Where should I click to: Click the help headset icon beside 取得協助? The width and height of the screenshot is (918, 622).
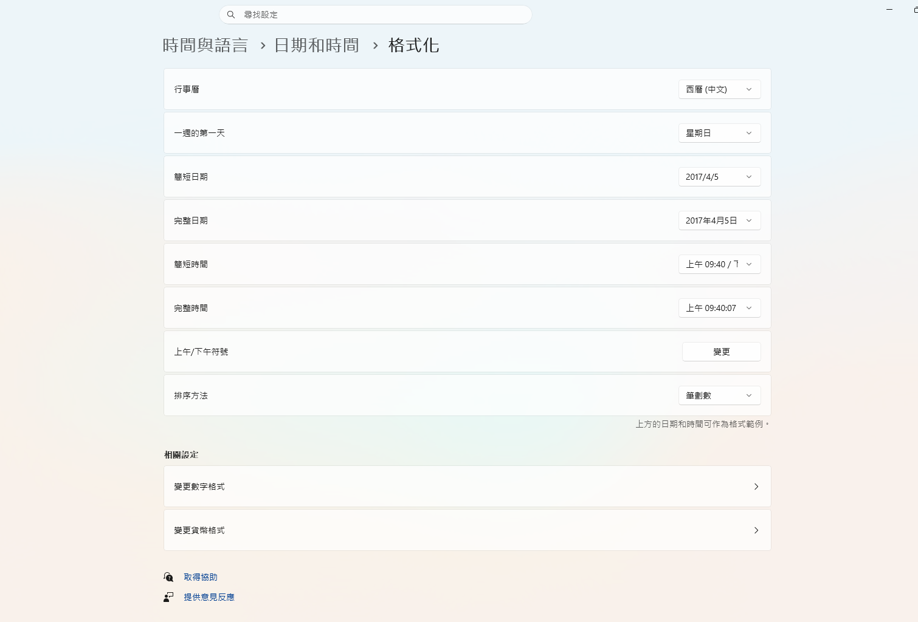tap(168, 577)
